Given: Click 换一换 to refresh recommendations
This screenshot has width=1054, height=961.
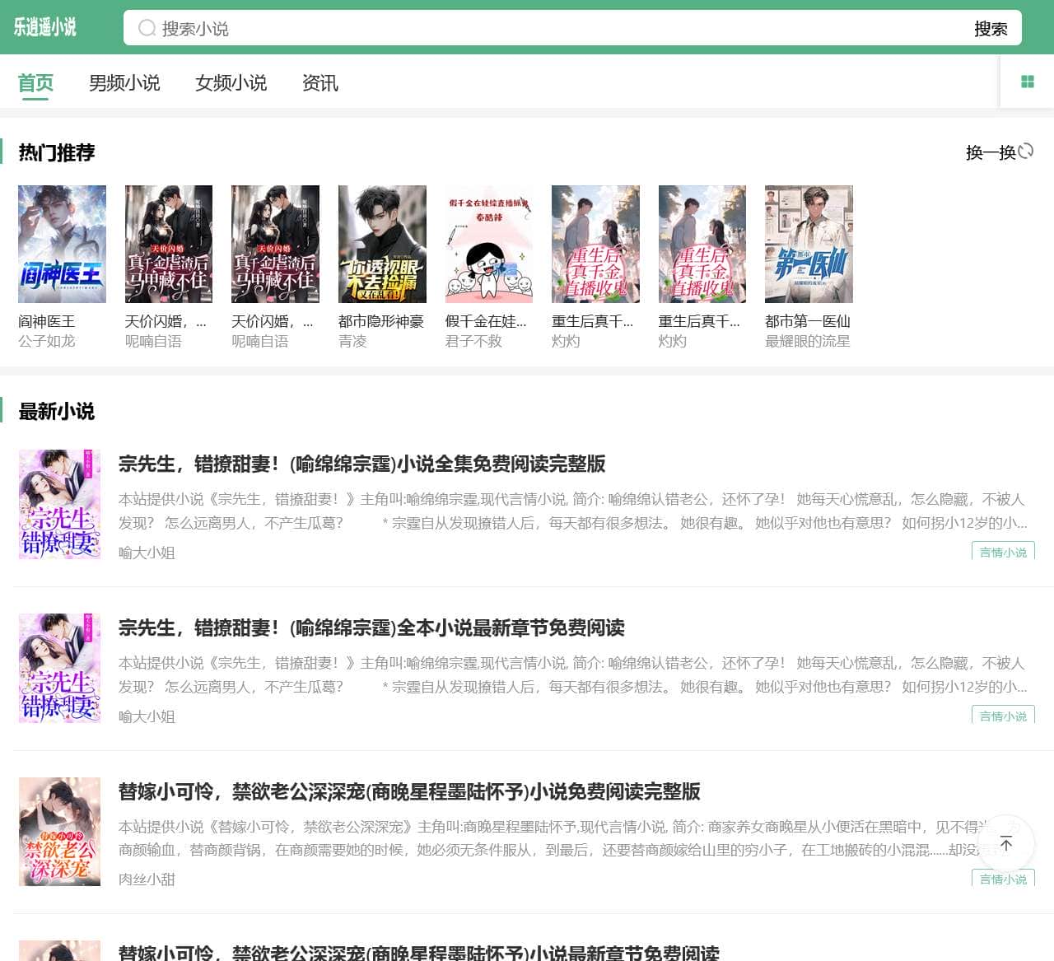Looking at the screenshot, I should (991, 152).
